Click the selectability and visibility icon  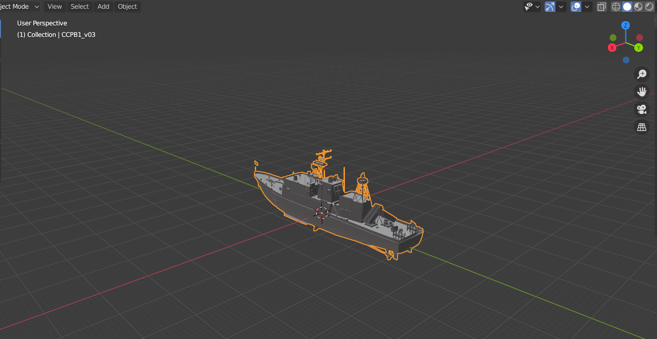coord(528,6)
